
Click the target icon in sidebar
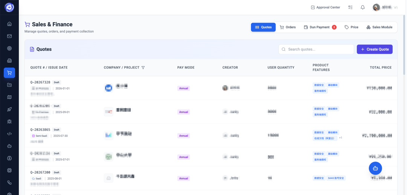[x=9, y=48]
